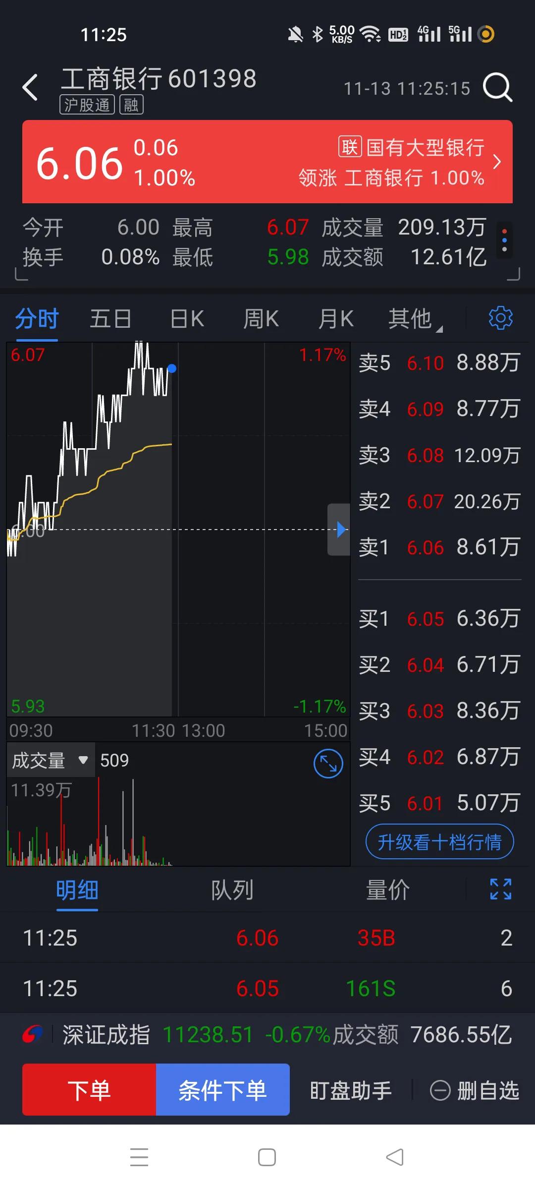Screen dimensions: 535x1190
Task: Open chart settings gear icon
Action: (500, 318)
